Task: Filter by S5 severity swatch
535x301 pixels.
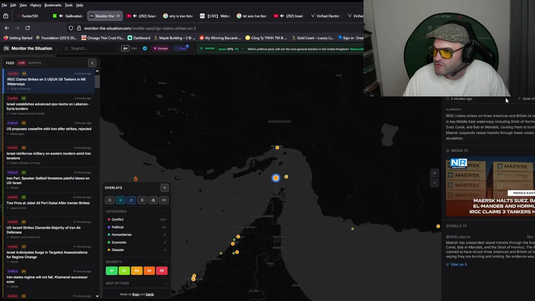Action: (162, 271)
